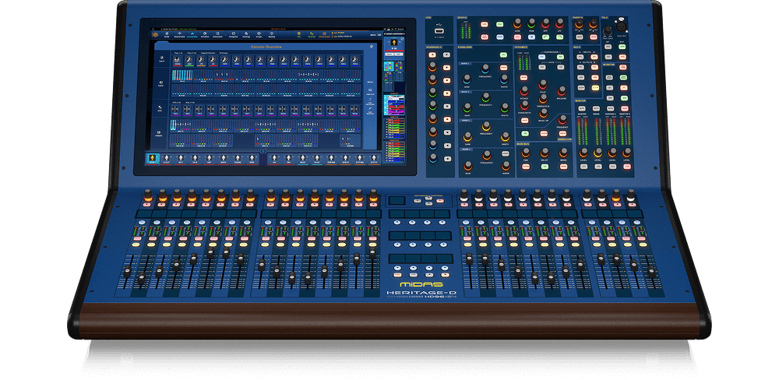Select the Console View toolbar icon

click(192, 33)
